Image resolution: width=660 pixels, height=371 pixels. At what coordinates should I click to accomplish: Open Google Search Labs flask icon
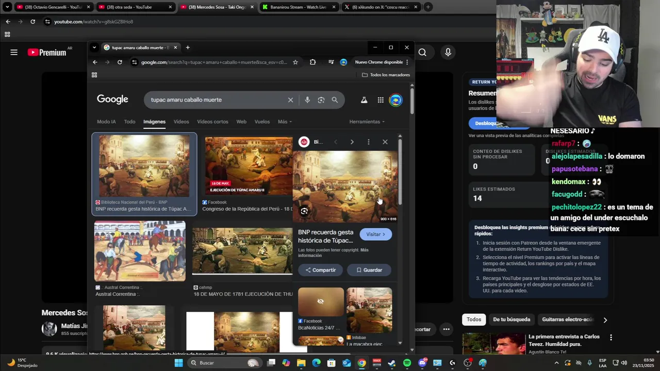tap(364, 100)
